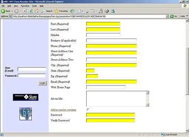Click the Back arrow icon
189x137 pixels.
point(3,11)
